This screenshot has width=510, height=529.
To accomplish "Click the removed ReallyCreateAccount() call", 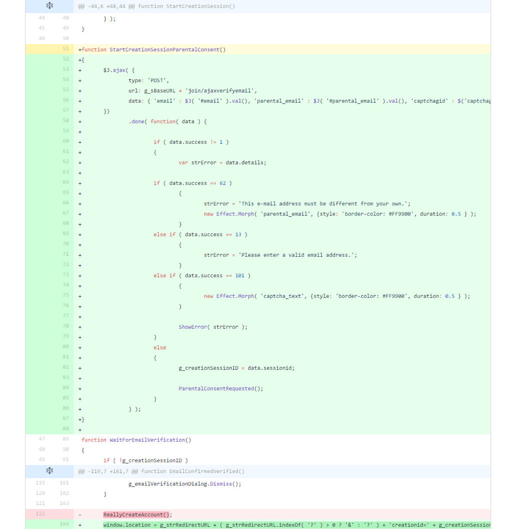I will click(x=137, y=514).
